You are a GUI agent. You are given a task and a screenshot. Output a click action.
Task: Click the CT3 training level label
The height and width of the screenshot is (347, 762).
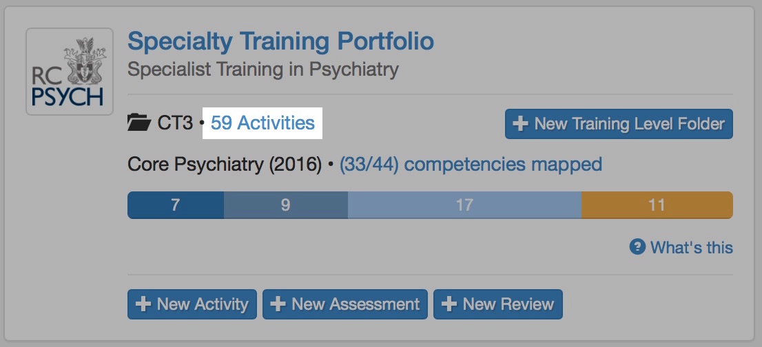176,124
